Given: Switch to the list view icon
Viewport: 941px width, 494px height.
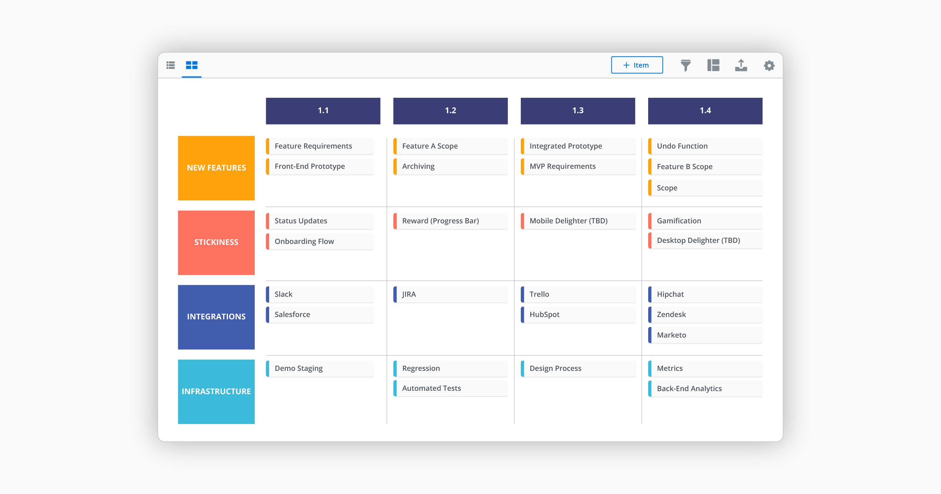Looking at the screenshot, I should click(x=171, y=66).
